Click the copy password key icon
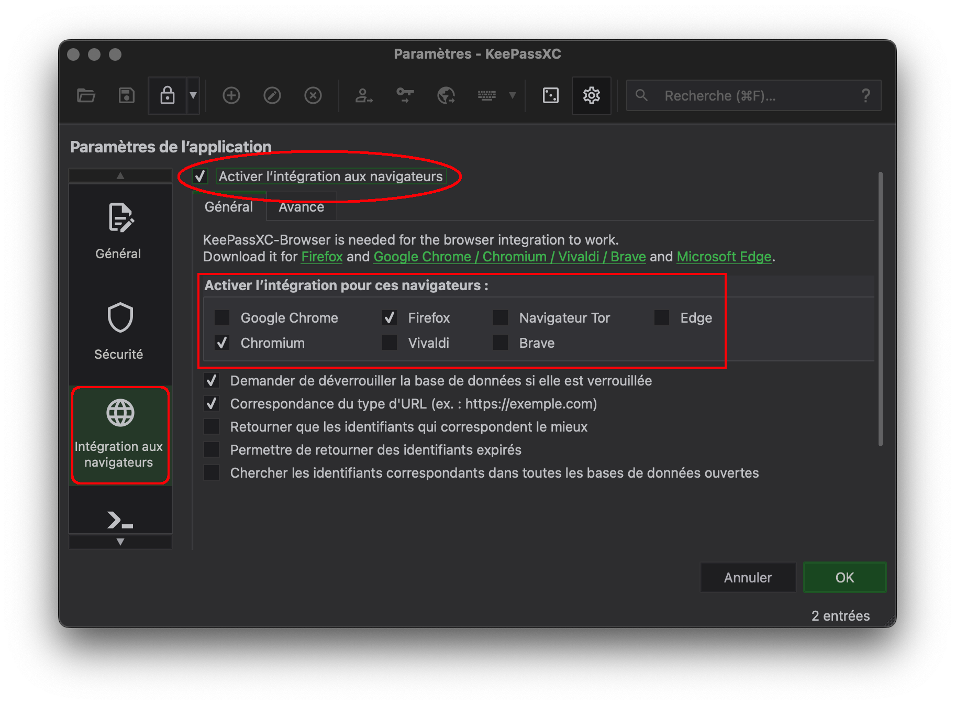 point(405,95)
